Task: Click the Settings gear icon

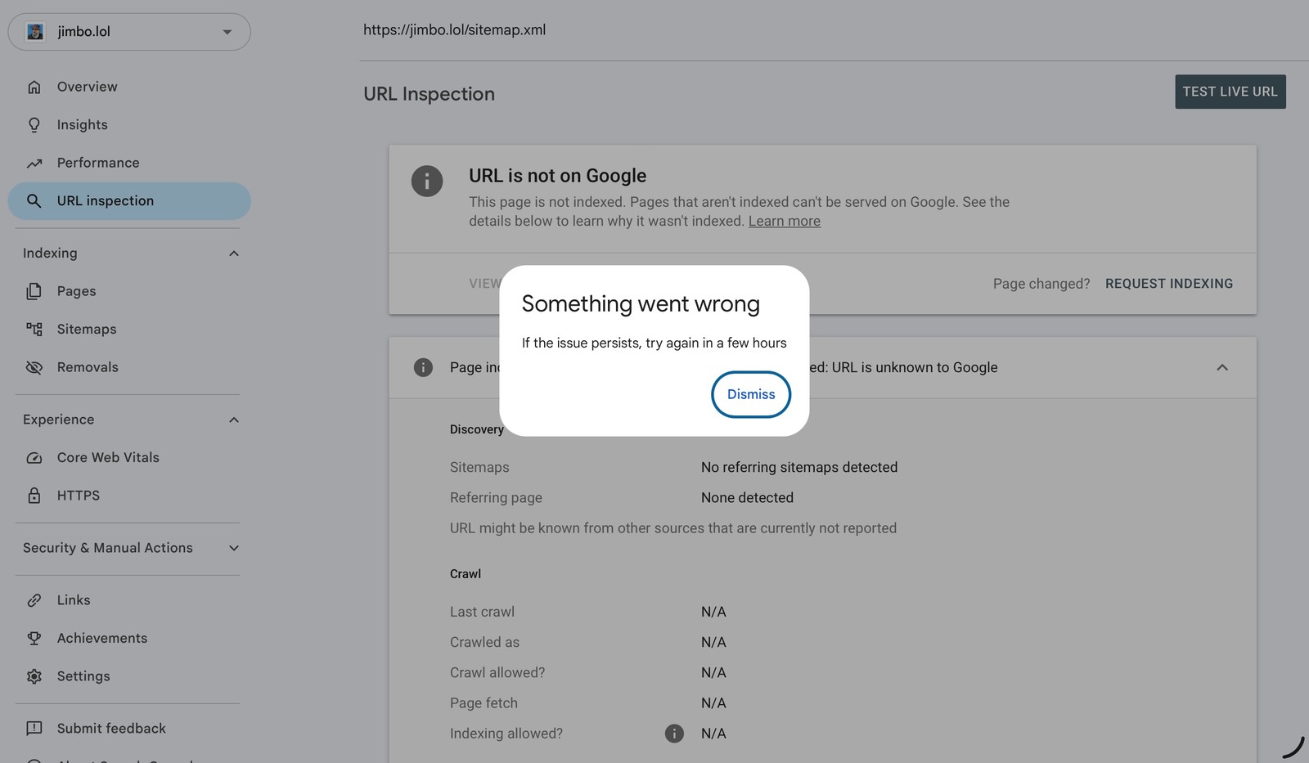Action: [34, 676]
